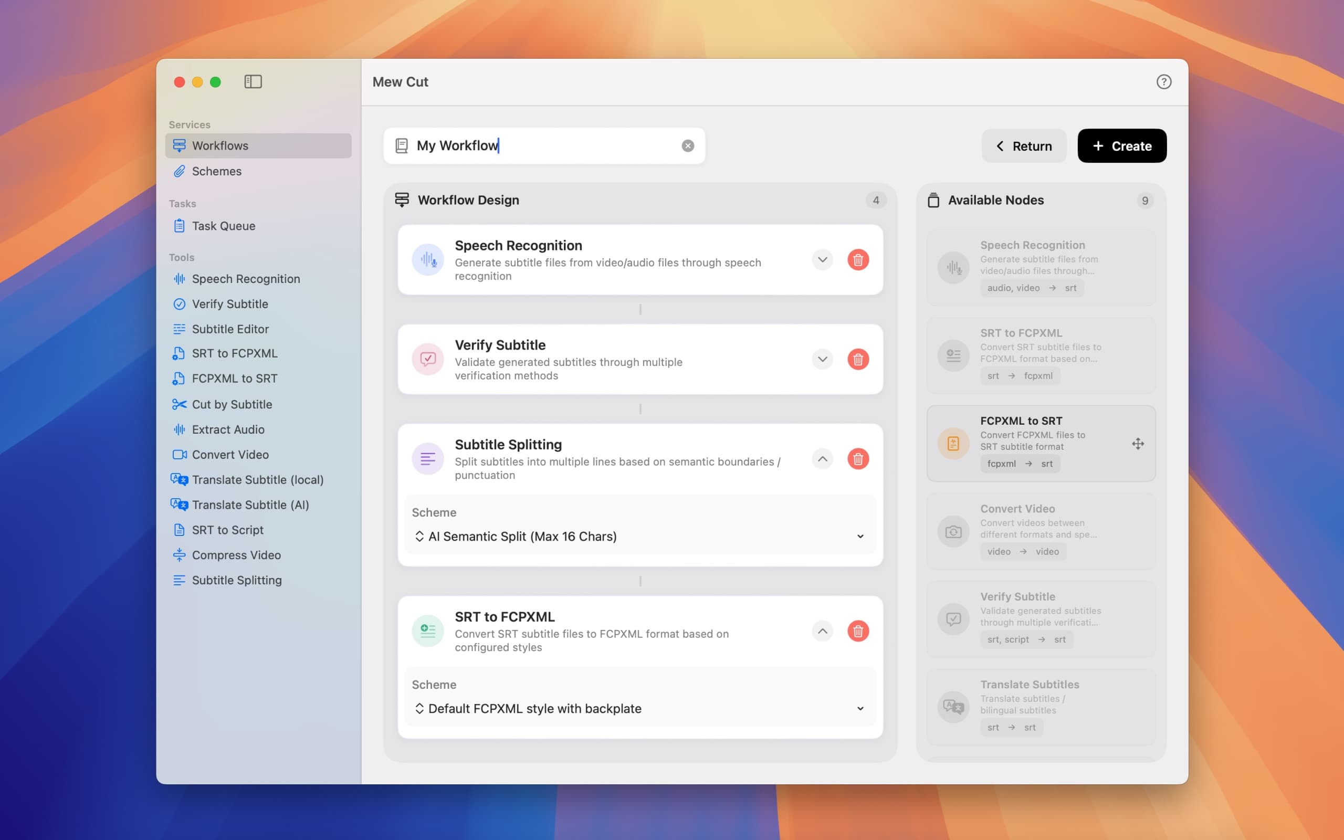Clear the workflow name field
The width and height of the screenshot is (1344, 840).
(688, 145)
